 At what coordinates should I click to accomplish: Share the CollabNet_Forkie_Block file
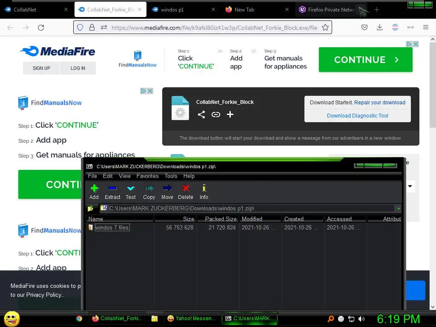(201, 115)
